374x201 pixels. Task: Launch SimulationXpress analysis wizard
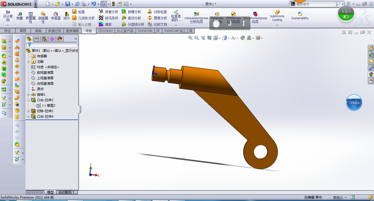pyautogui.click(x=196, y=18)
